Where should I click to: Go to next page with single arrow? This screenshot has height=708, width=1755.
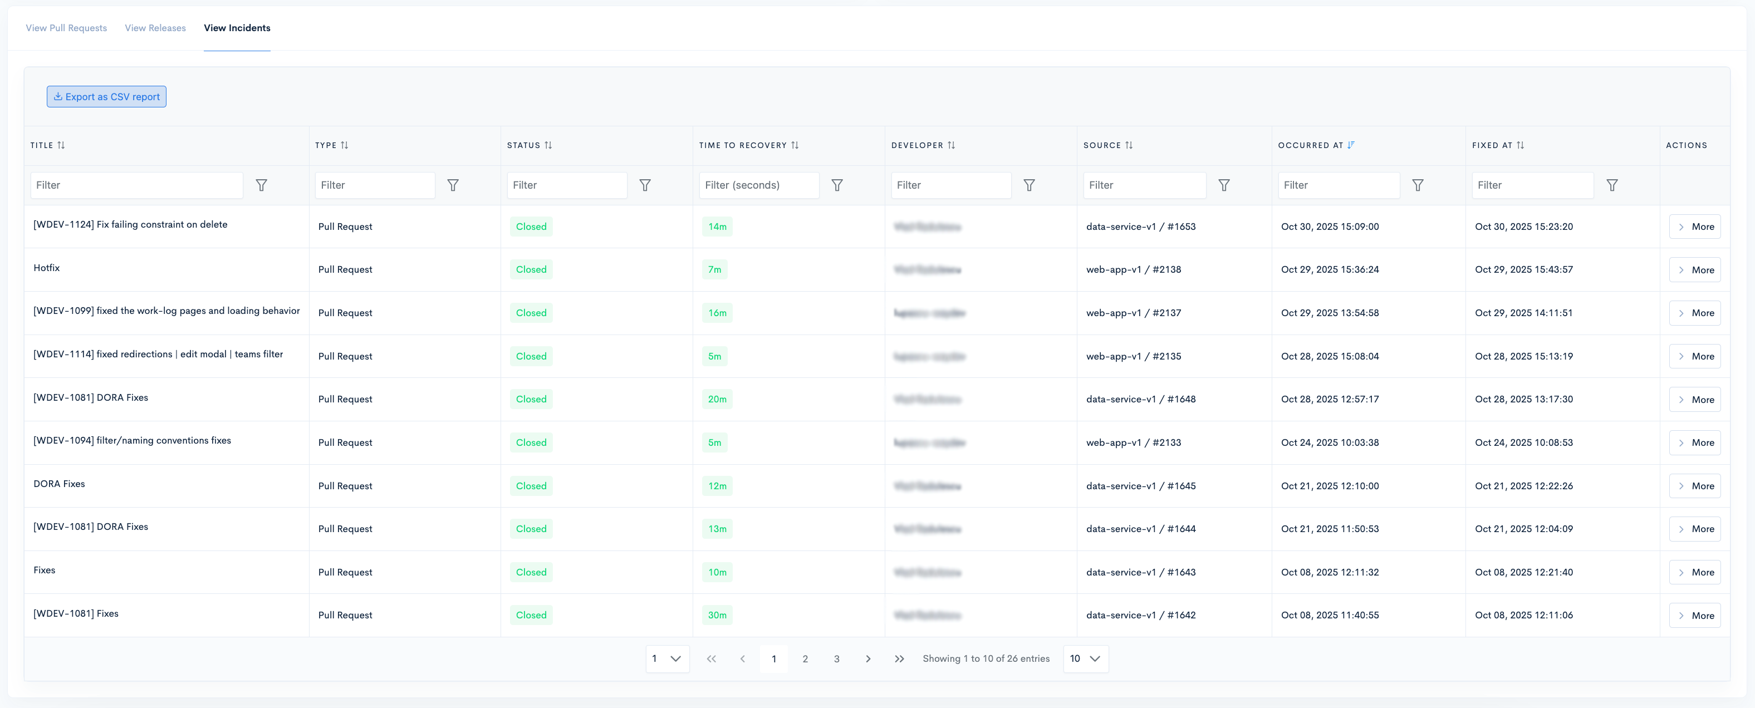pyautogui.click(x=867, y=658)
